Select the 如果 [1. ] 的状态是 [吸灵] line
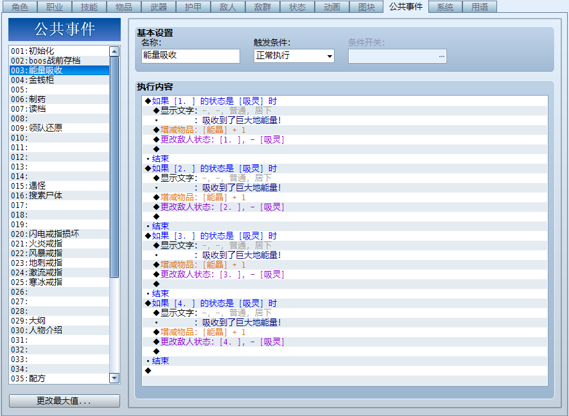The height and width of the screenshot is (416, 569). (x=345, y=101)
